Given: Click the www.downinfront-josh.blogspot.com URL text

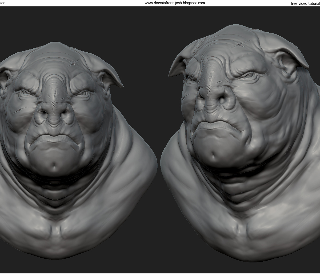Looking at the screenshot, I should click(x=175, y=3).
